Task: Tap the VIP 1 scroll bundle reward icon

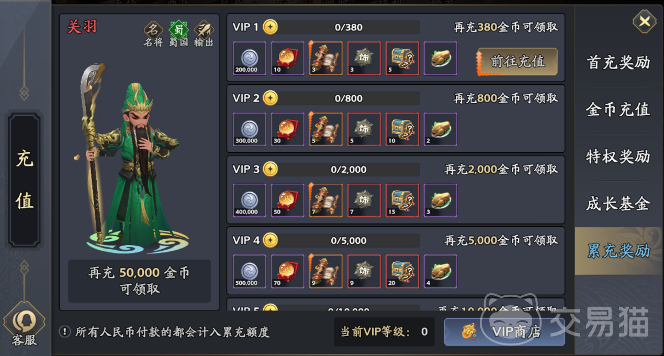Action: coord(325,58)
